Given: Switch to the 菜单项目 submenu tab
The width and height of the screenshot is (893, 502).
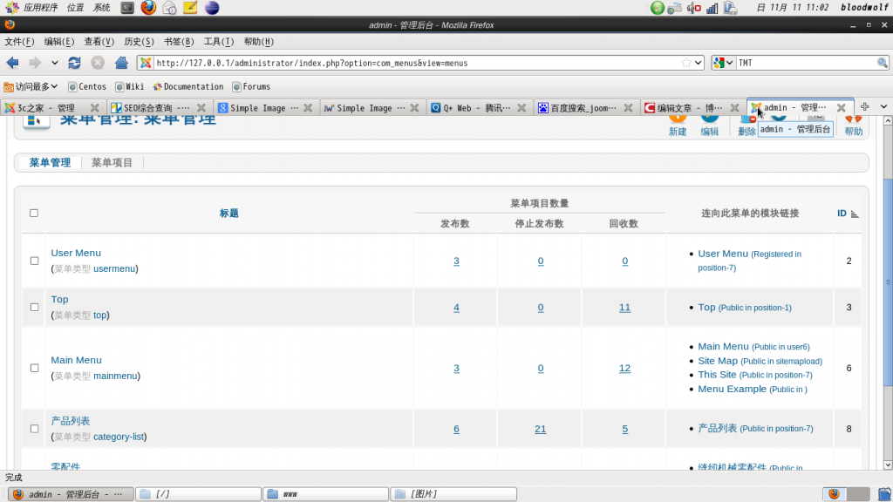Looking at the screenshot, I should [112, 163].
